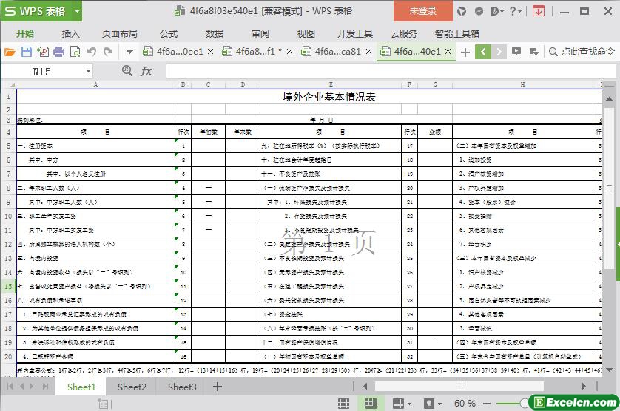Open the folder icon in quick toolbar
The height and width of the screenshot is (411, 620).
pyautogui.click(x=10, y=52)
